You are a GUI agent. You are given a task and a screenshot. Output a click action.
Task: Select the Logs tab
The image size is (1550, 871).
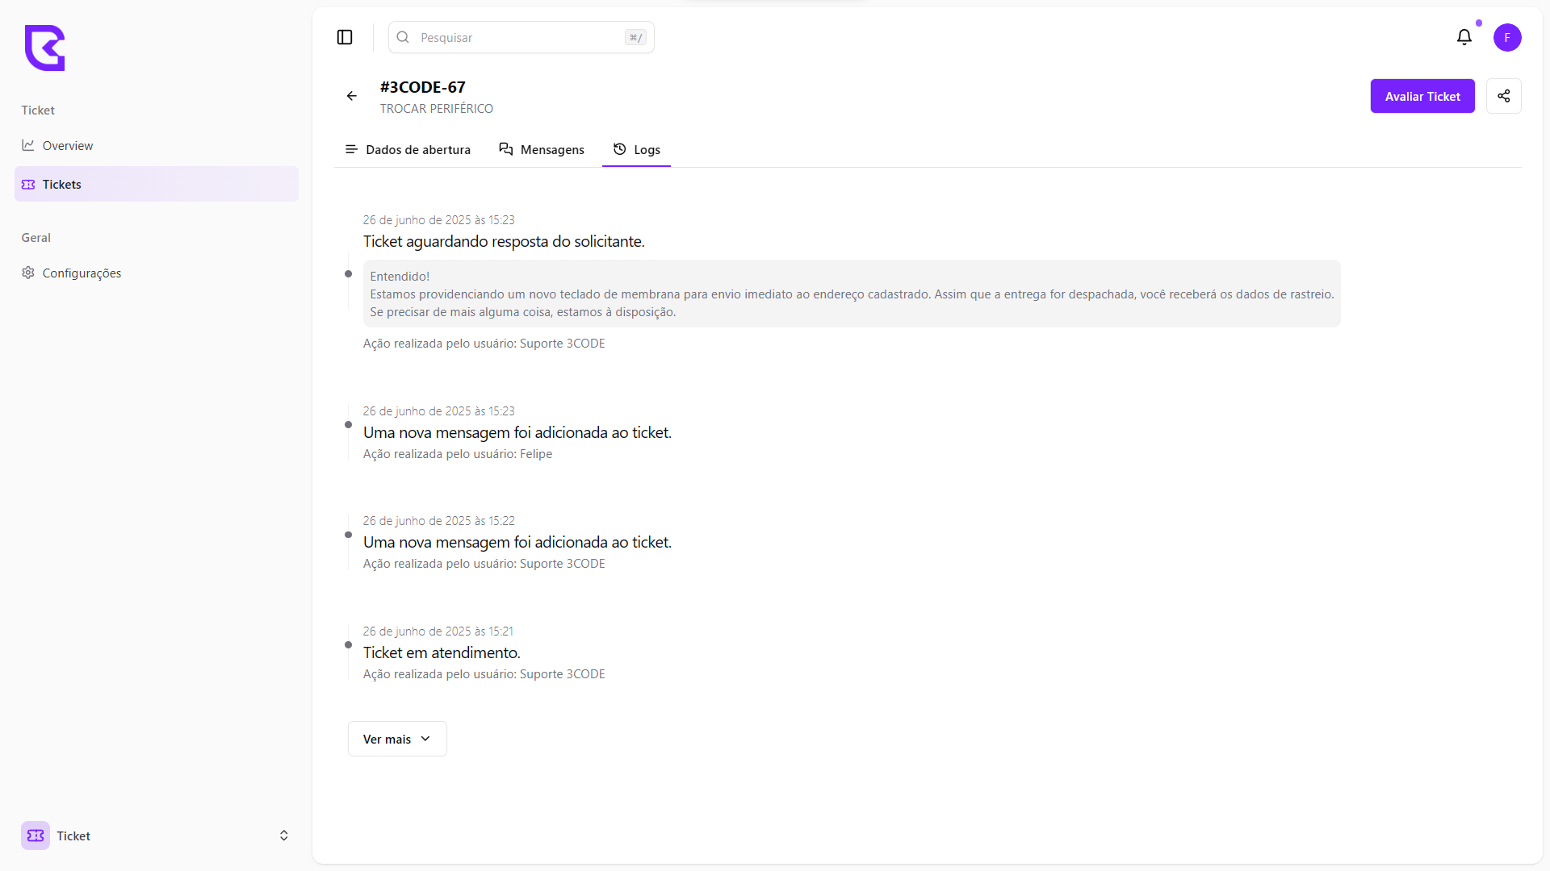point(637,149)
